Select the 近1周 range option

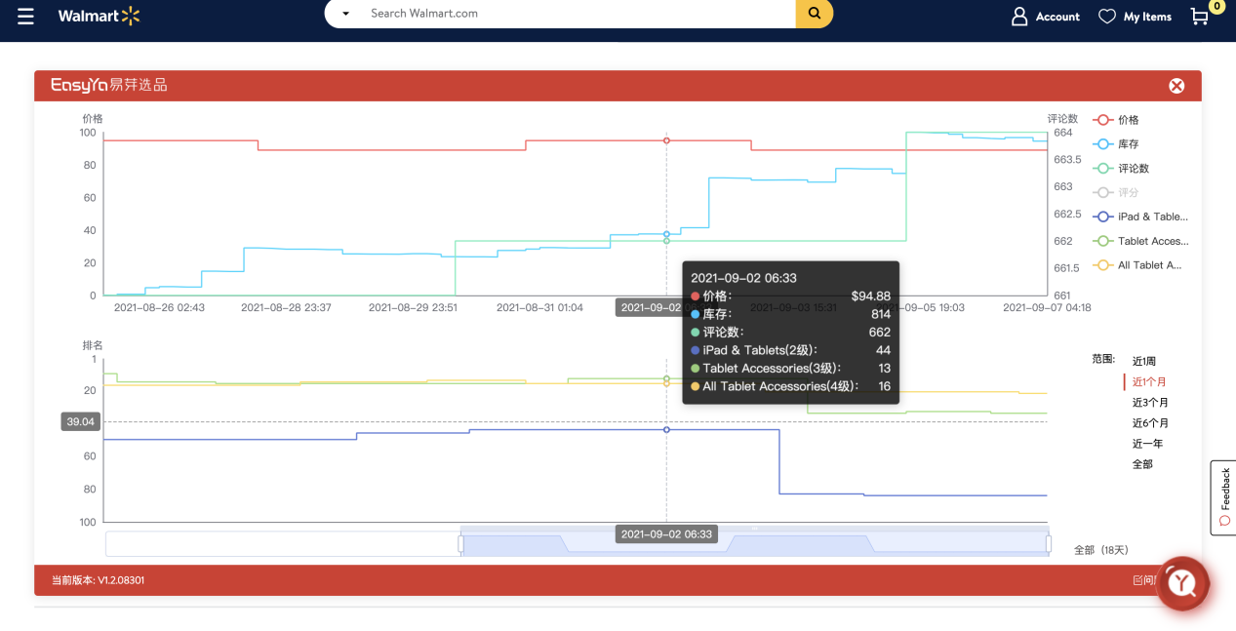click(1143, 361)
